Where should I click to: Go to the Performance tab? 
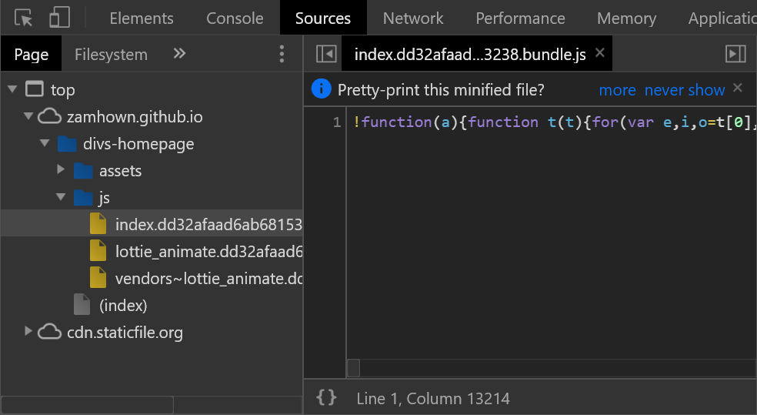coord(520,18)
